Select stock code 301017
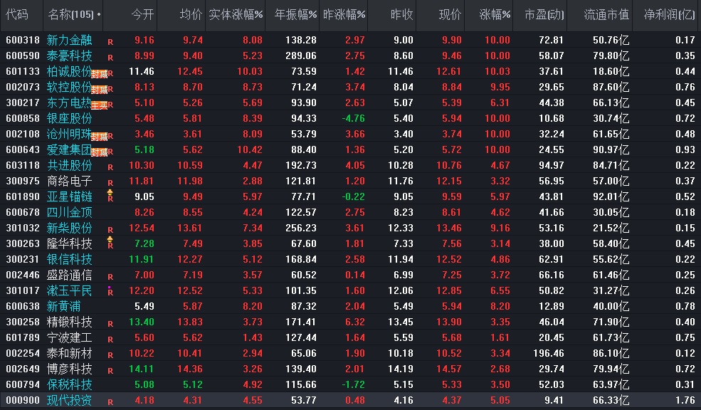The height and width of the screenshot is (410, 701). point(23,290)
